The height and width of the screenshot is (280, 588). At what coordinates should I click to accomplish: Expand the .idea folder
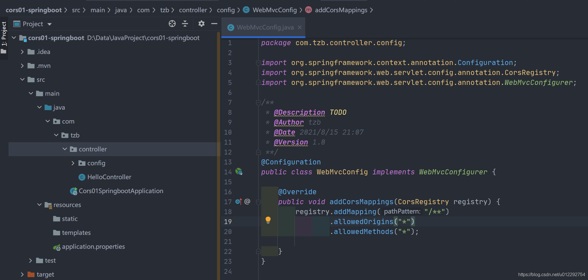22,52
